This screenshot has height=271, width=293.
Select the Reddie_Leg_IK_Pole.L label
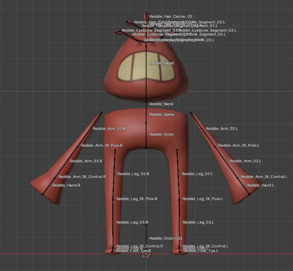(x=203, y=199)
